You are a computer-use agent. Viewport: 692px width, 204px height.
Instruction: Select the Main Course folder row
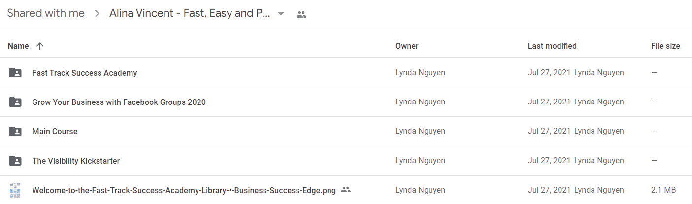[x=346, y=131]
